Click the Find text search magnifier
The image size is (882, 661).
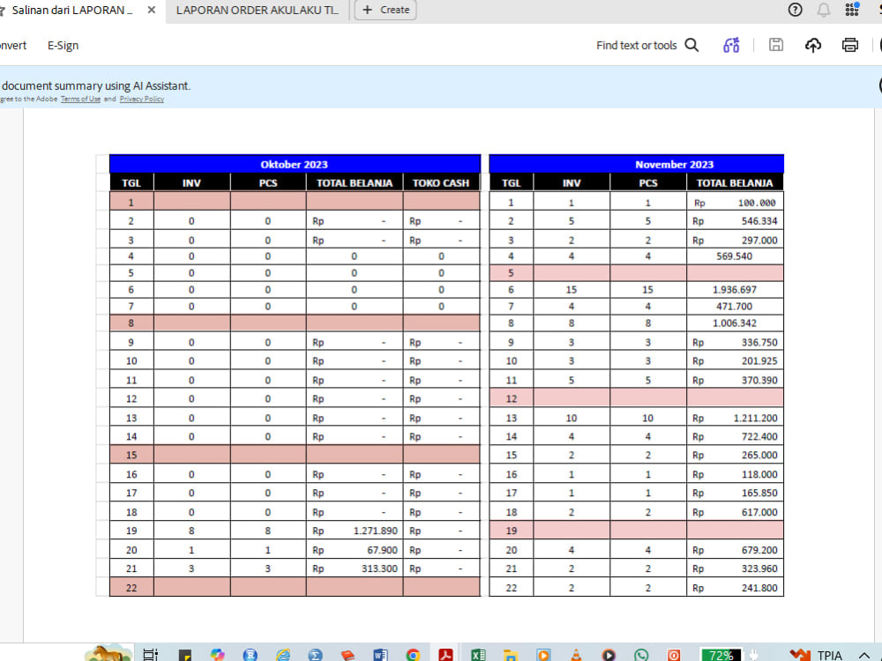[x=691, y=45]
